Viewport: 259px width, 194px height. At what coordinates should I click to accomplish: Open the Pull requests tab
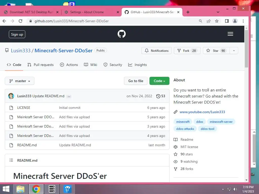[40, 65]
